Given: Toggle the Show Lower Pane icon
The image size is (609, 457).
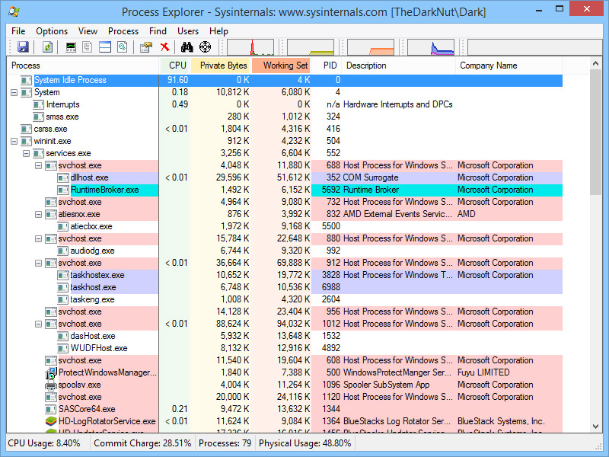Looking at the screenshot, I should coord(105,47).
